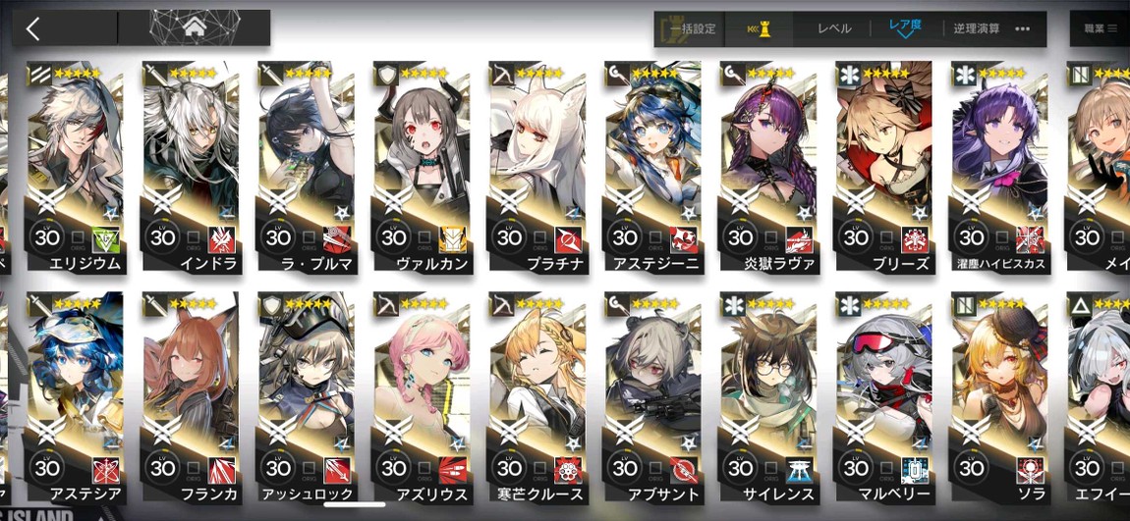Click the 一括設定 batch settings button
Viewport: 1130px width, 521px height.
693,28
